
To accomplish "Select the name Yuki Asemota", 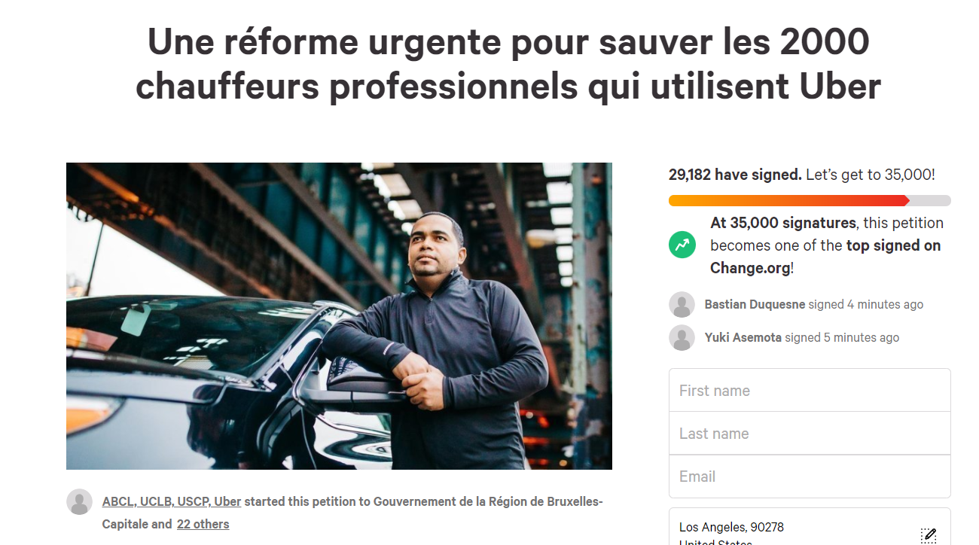I will pos(743,337).
